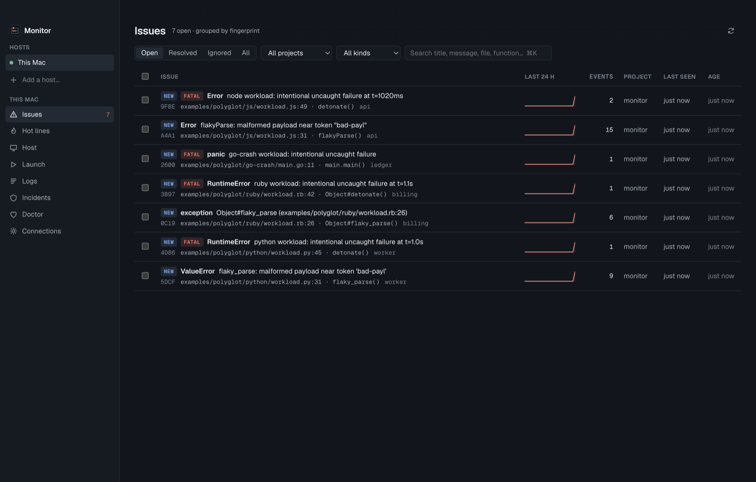756x482 pixels.
Task: Check the ValueError 5DCF issue checkbox
Action: 145,275
